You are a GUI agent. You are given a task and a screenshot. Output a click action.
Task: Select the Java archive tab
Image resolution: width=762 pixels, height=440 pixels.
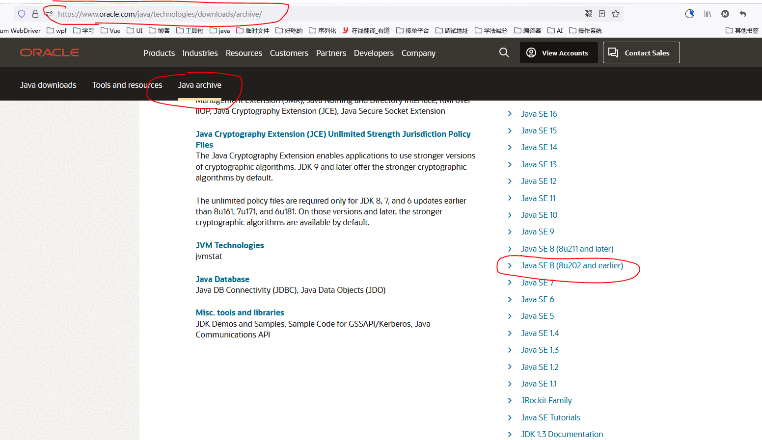(200, 85)
